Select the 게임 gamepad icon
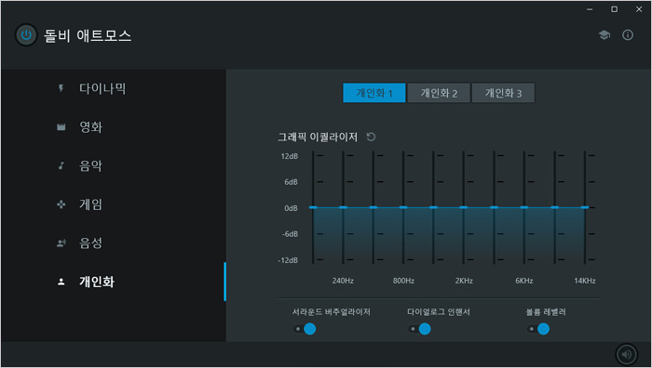Screen dimensions: 652x368 tap(61, 204)
